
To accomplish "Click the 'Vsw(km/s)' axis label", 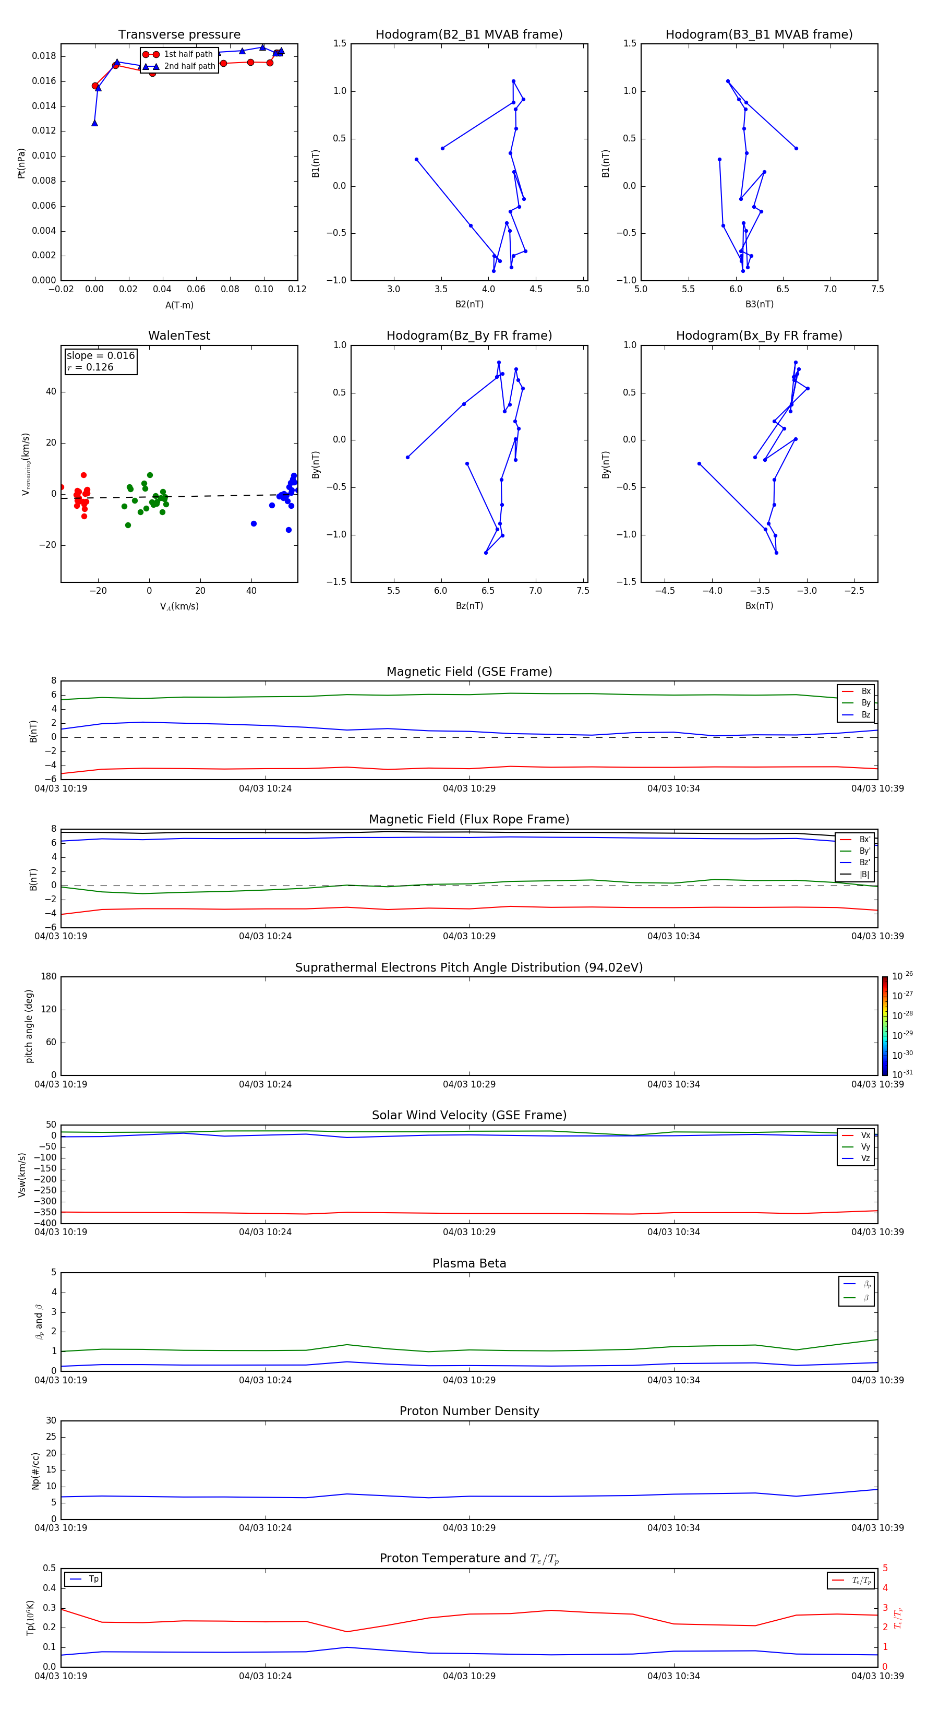I will pyautogui.click(x=21, y=1175).
